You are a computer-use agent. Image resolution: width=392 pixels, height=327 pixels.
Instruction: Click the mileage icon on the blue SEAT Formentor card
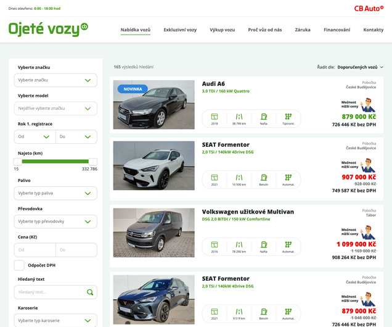(x=239, y=312)
